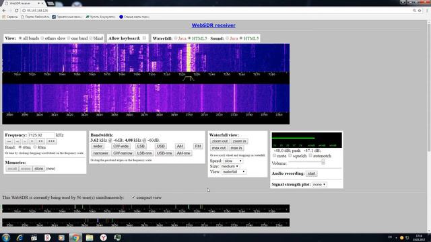Select the 80m band

click(x=35, y=147)
